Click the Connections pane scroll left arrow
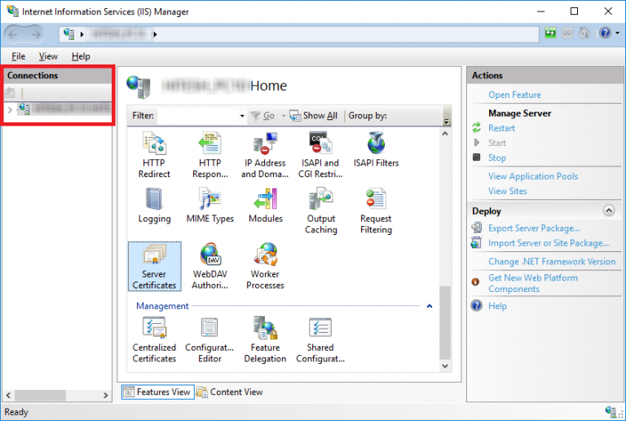The height and width of the screenshot is (421, 626). tap(8, 396)
